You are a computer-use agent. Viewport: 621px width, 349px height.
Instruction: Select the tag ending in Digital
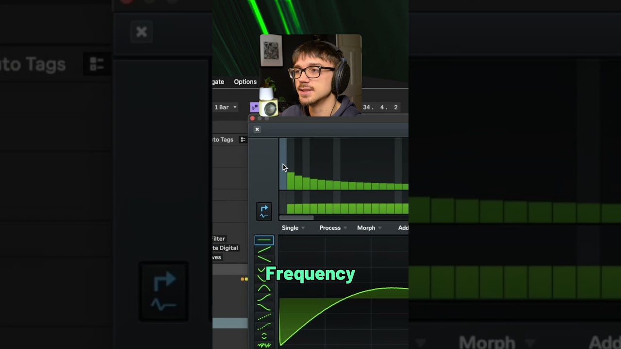[x=225, y=248]
